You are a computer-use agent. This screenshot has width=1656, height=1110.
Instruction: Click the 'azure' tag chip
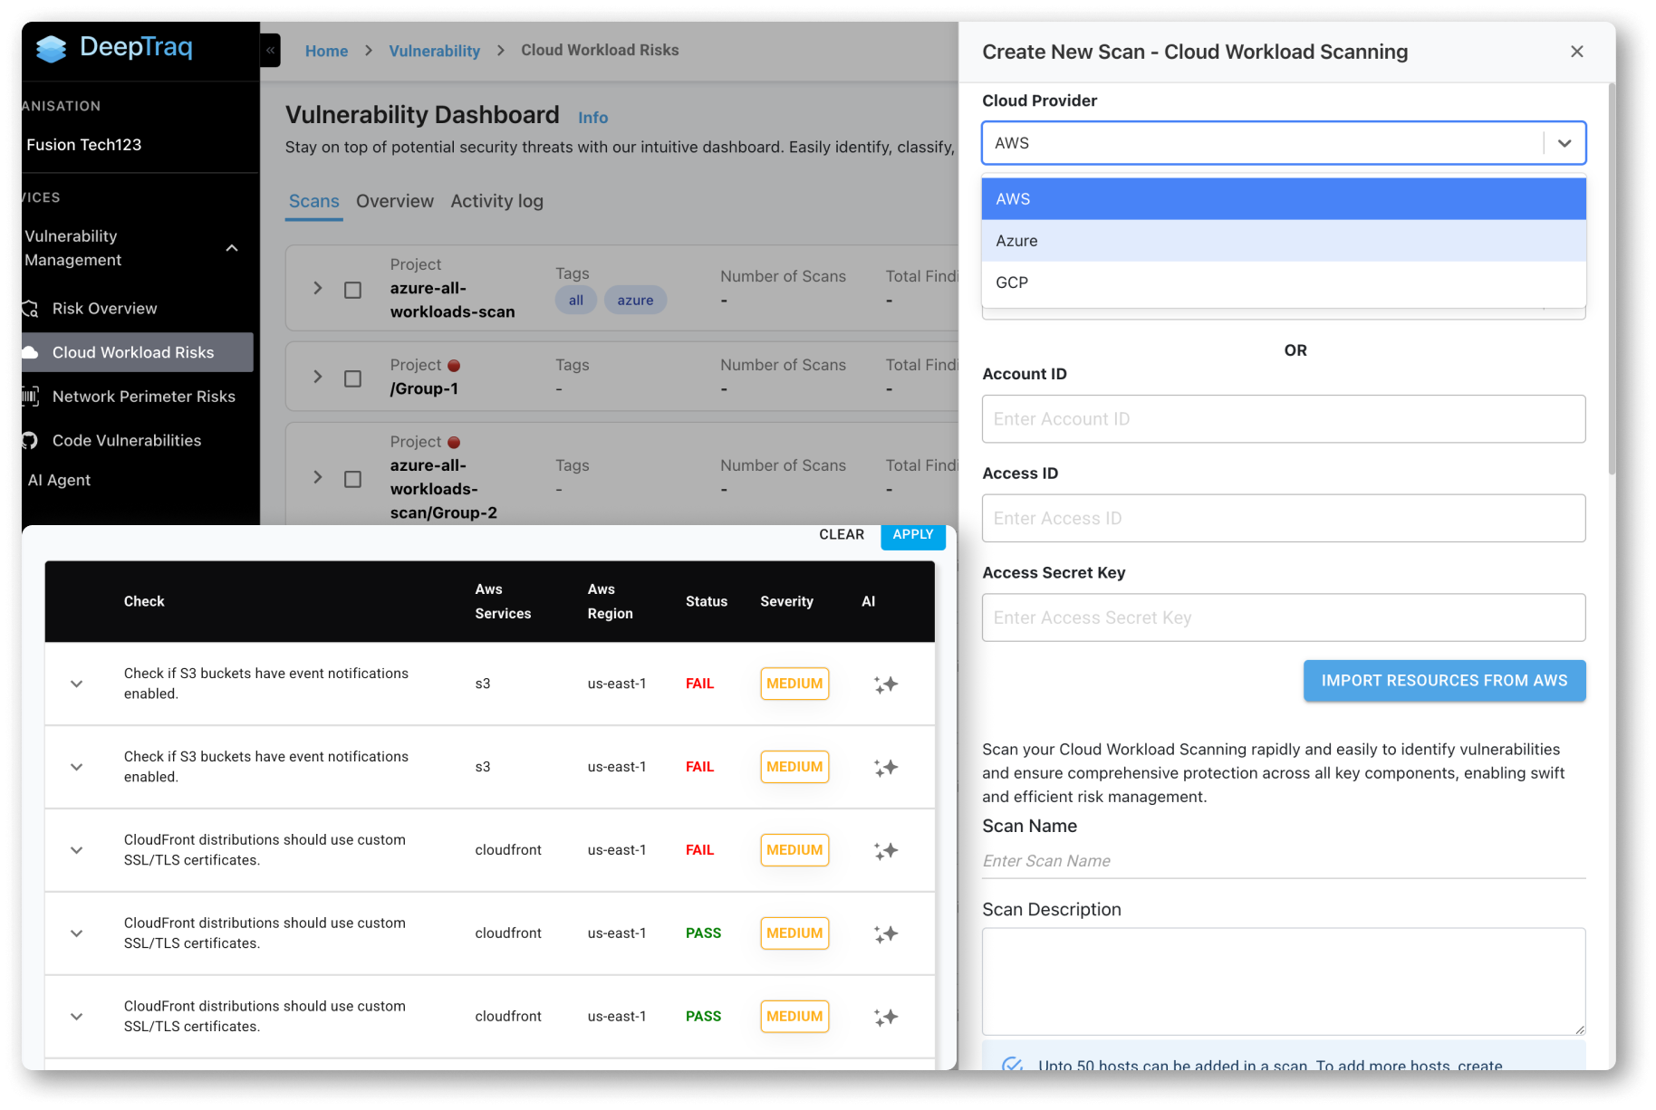[x=635, y=301]
